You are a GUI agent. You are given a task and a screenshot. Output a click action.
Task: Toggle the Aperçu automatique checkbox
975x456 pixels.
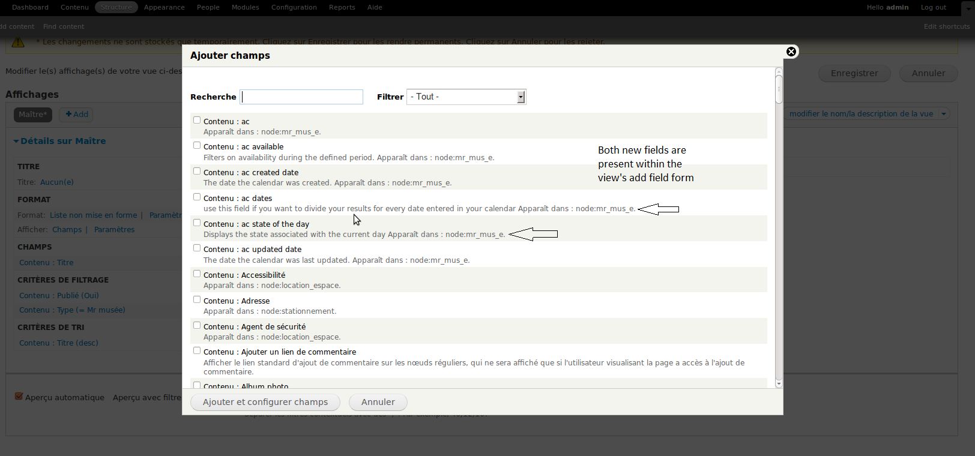coord(19,397)
